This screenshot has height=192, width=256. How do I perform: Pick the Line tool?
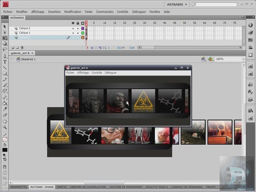(5, 67)
